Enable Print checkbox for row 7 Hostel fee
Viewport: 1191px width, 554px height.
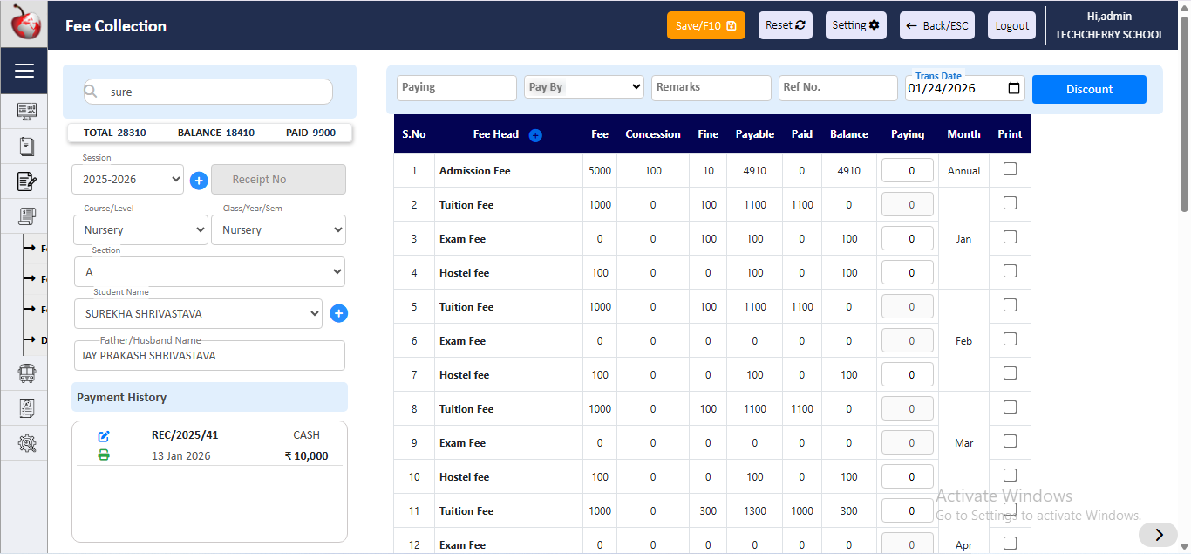[1010, 373]
